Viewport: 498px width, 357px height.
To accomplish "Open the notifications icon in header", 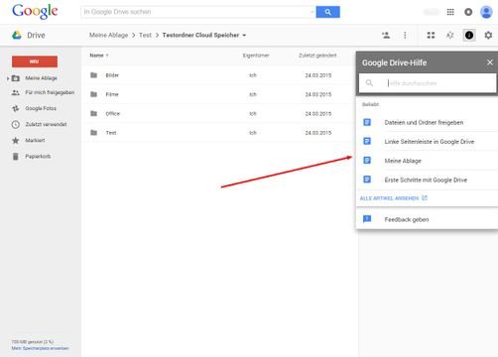I will pos(468,12).
